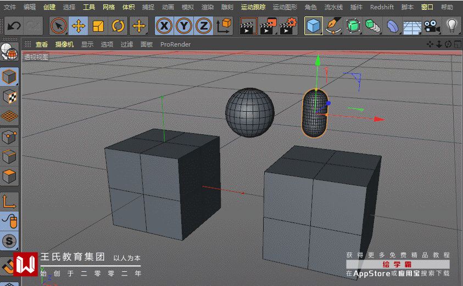
Task: Enable the Workplane mode
Action: point(9,116)
